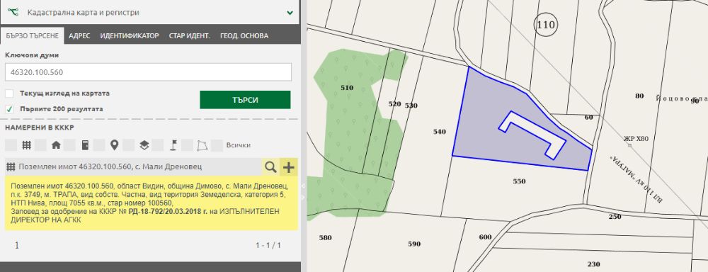Expand result details with plus icon
The image size is (708, 272).
tap(289, 166)
